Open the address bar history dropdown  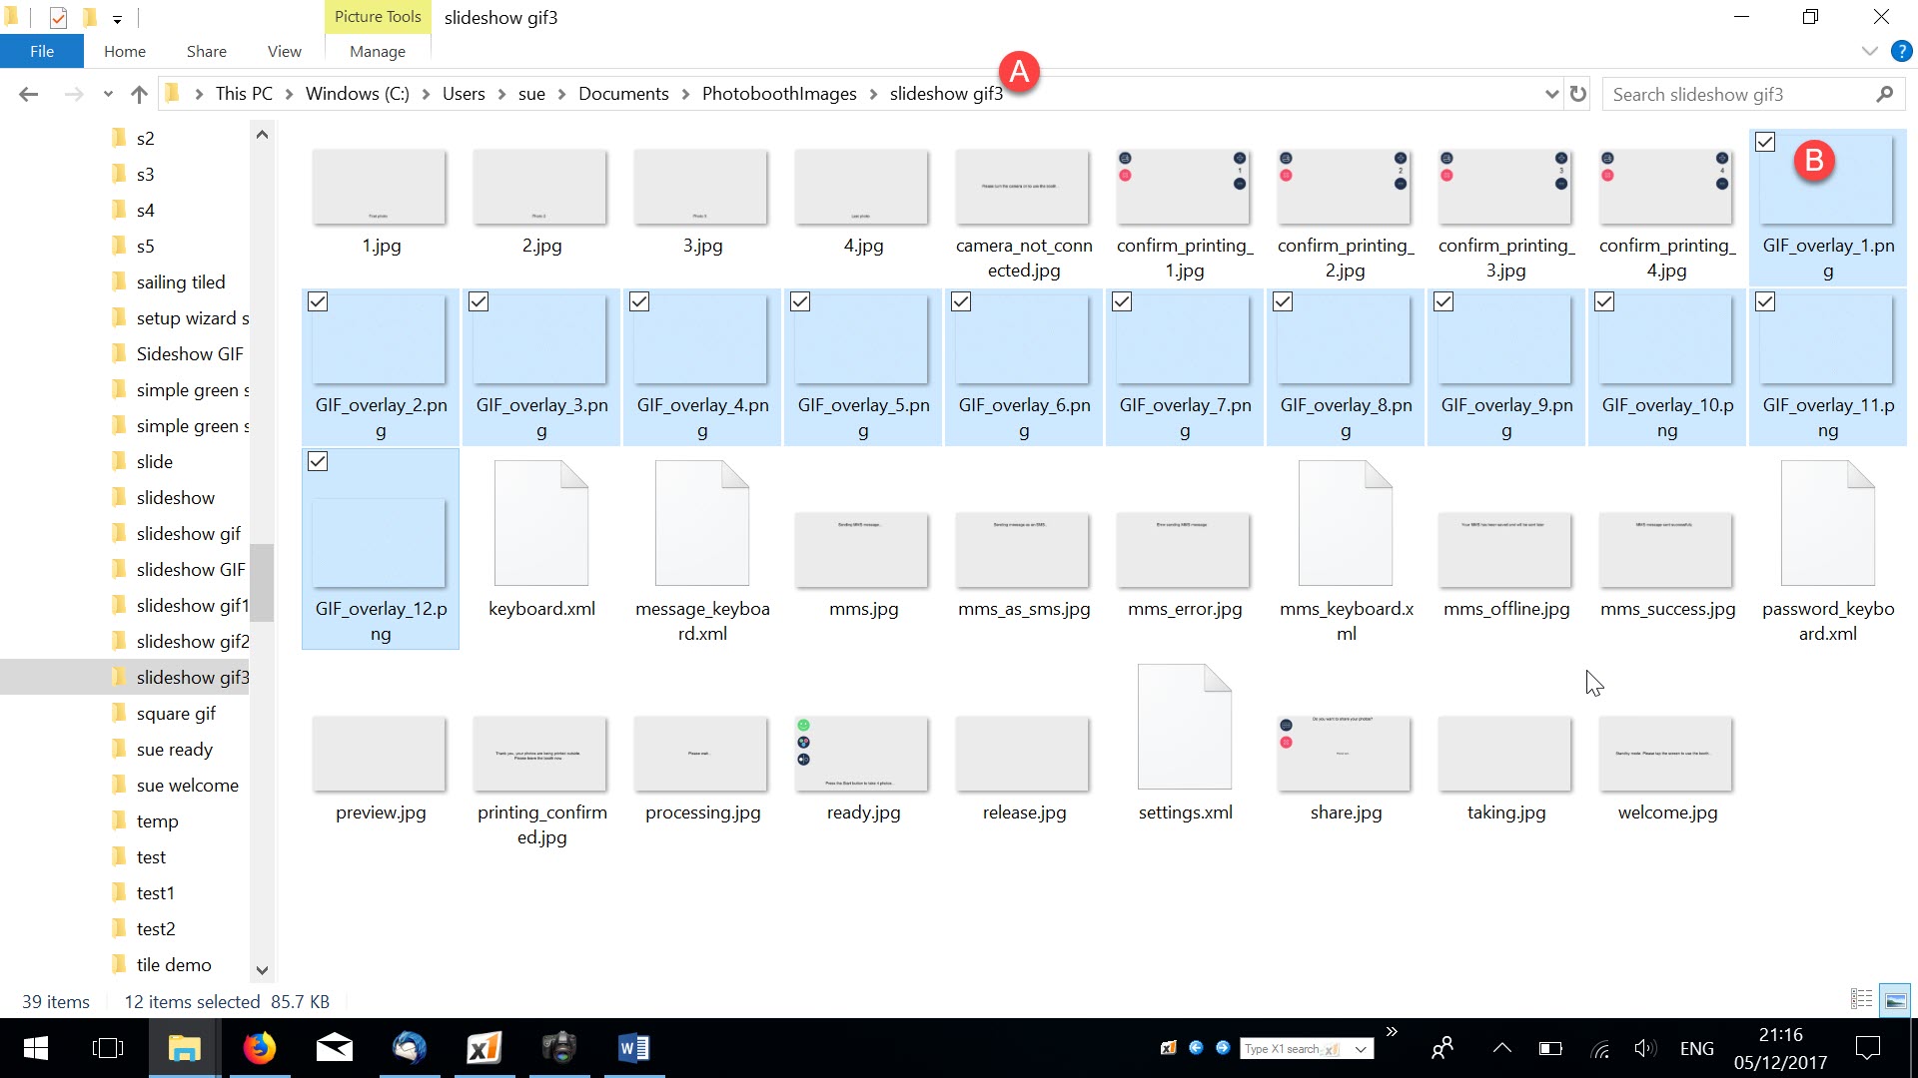[x=1551, y=94]
